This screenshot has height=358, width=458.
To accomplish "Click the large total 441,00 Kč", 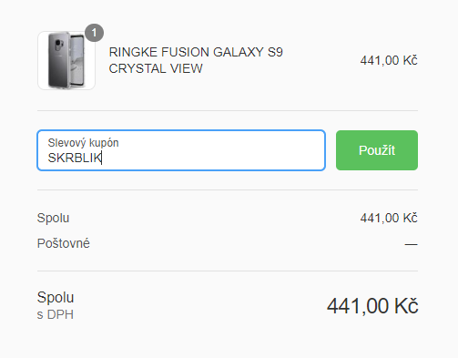I will pos(372,306).
